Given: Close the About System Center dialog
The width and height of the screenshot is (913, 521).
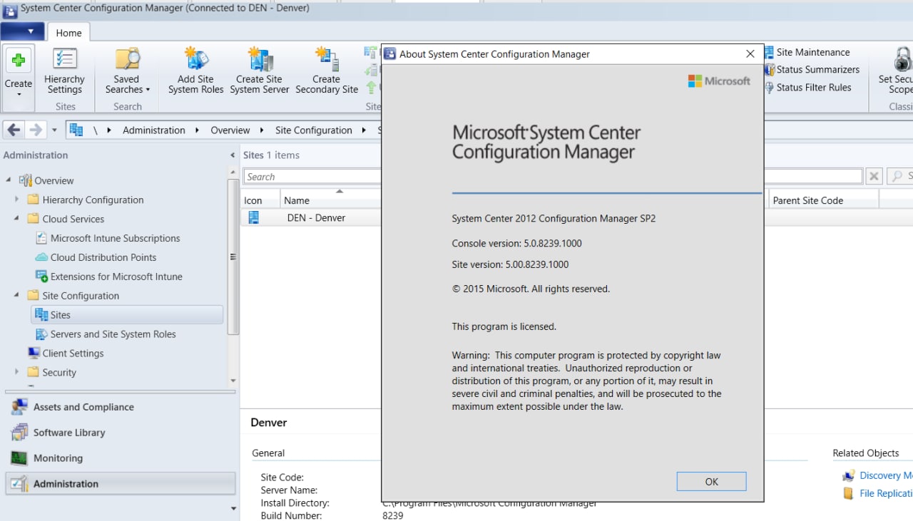Looking at the screenshot, I should 750,54.
